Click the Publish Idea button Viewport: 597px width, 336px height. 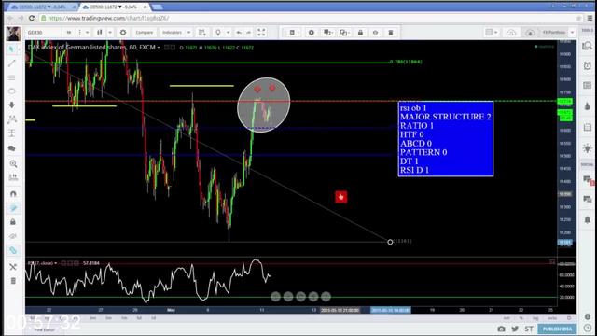(557, 329)
